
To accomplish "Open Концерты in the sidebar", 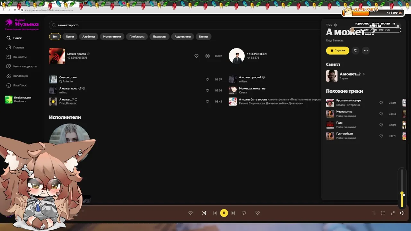I will coord(16,57).
